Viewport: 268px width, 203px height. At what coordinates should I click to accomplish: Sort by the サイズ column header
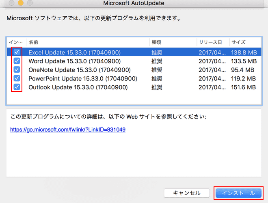point(238,42)
